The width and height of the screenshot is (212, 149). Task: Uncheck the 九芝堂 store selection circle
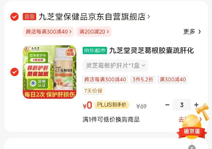15,17
